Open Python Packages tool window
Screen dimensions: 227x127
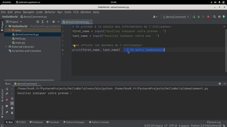(x=74, y=122)
